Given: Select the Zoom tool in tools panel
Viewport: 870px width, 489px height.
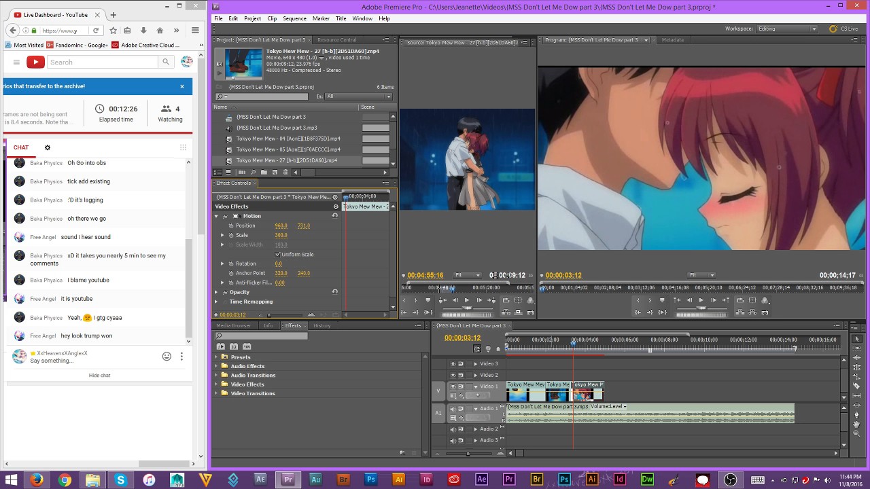Looking at the screenshot, I should tap(856, 434).
